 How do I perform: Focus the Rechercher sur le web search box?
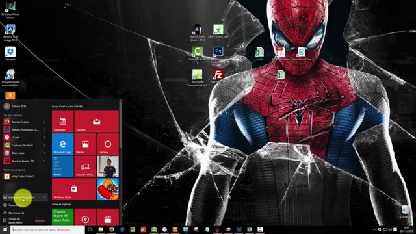[48, 229]
